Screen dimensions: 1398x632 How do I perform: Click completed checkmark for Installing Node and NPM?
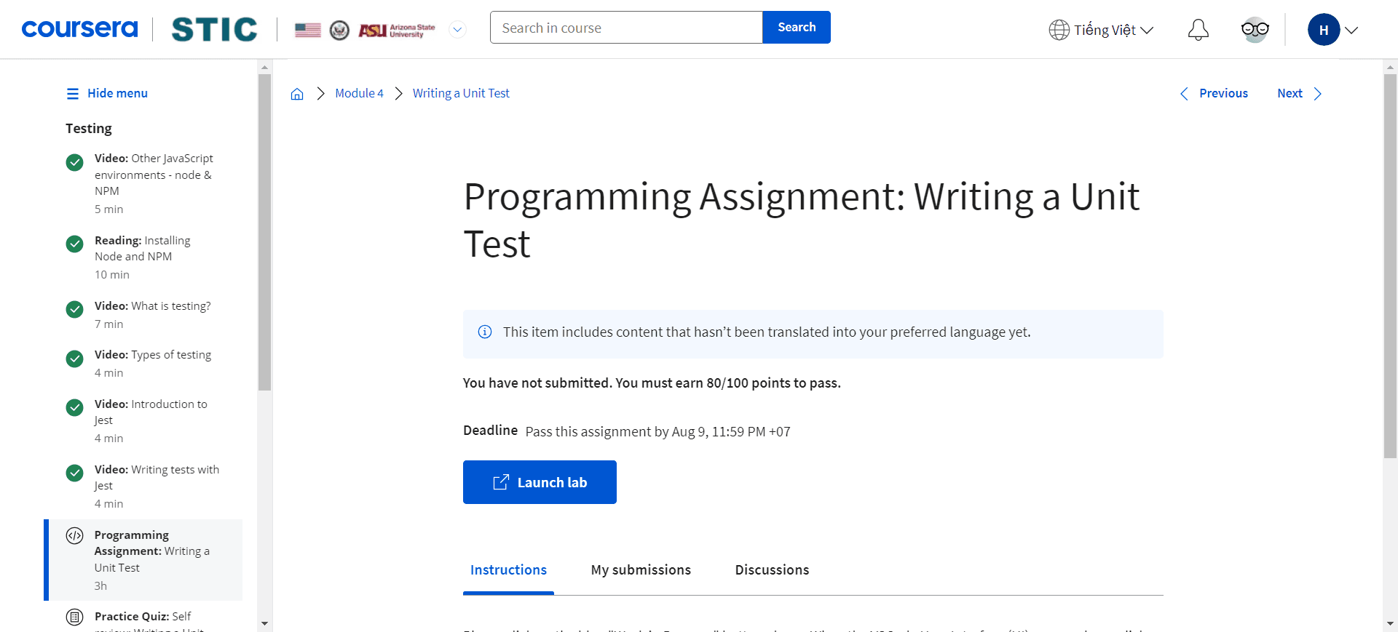74,244
